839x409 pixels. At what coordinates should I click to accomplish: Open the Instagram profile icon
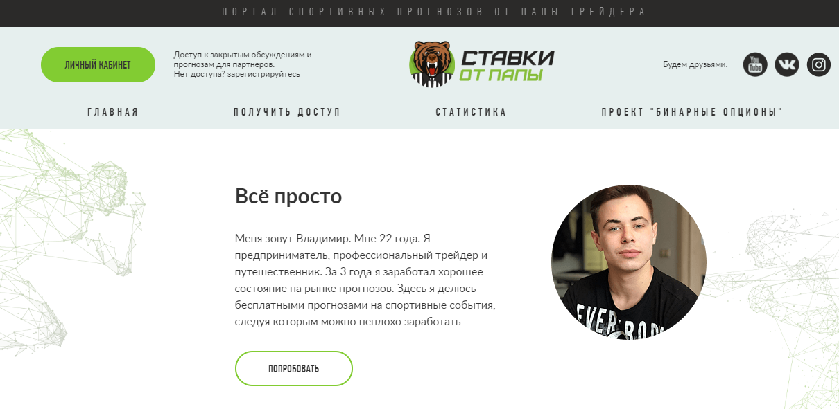tap(819, 64)
